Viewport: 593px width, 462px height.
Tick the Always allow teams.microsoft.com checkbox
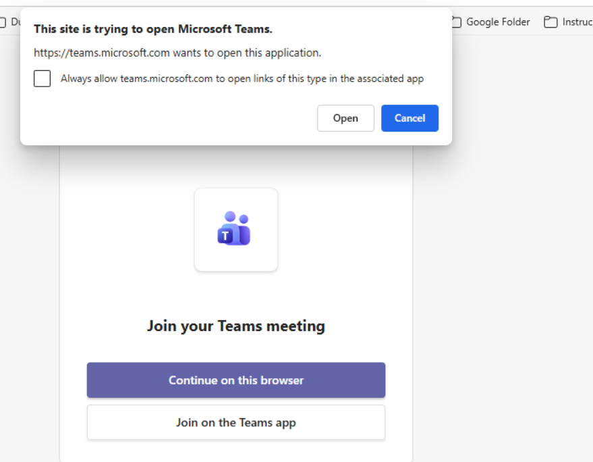click(42, 79)
